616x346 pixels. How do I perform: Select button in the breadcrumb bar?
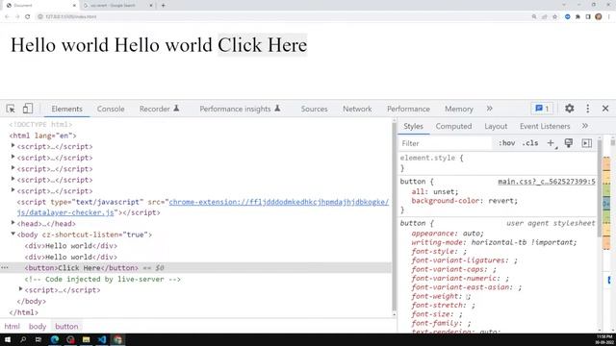(66, 327)
